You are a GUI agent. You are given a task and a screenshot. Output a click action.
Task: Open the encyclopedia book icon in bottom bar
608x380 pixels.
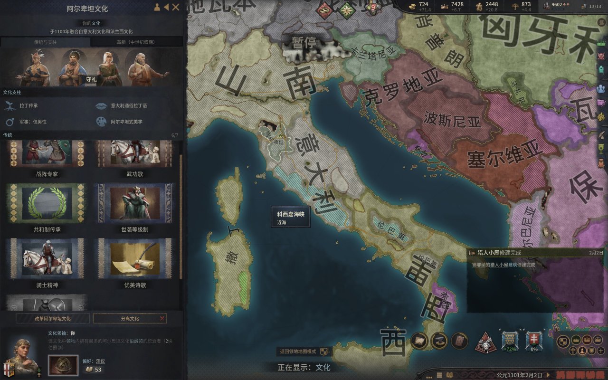[450, 375]
